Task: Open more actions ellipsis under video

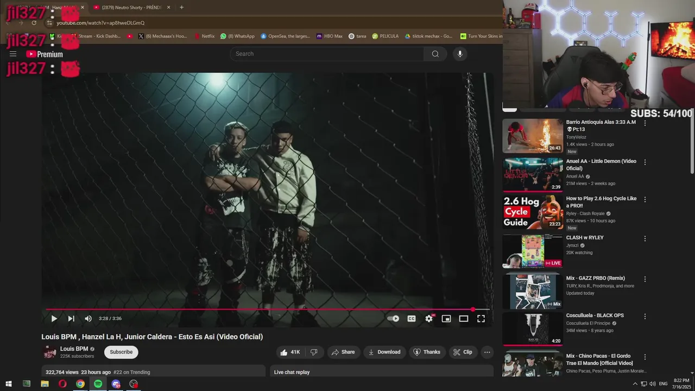Action: coord(487,352)
